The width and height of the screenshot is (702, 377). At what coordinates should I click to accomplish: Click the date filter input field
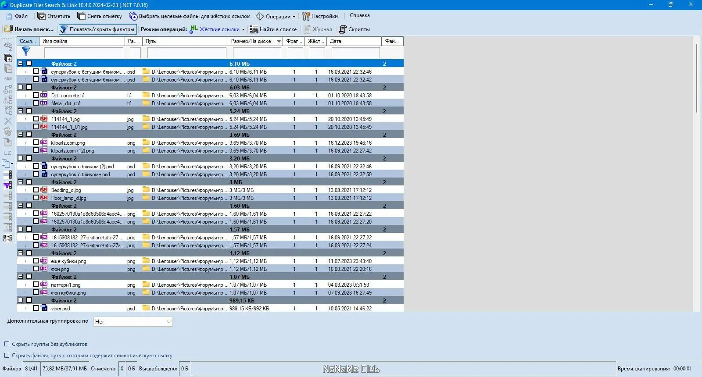(x=356, y=53)
